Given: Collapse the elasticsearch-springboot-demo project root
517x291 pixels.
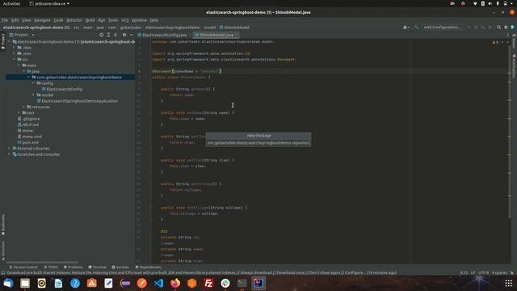Looking at the screenshot, I should tap(9, 42).
